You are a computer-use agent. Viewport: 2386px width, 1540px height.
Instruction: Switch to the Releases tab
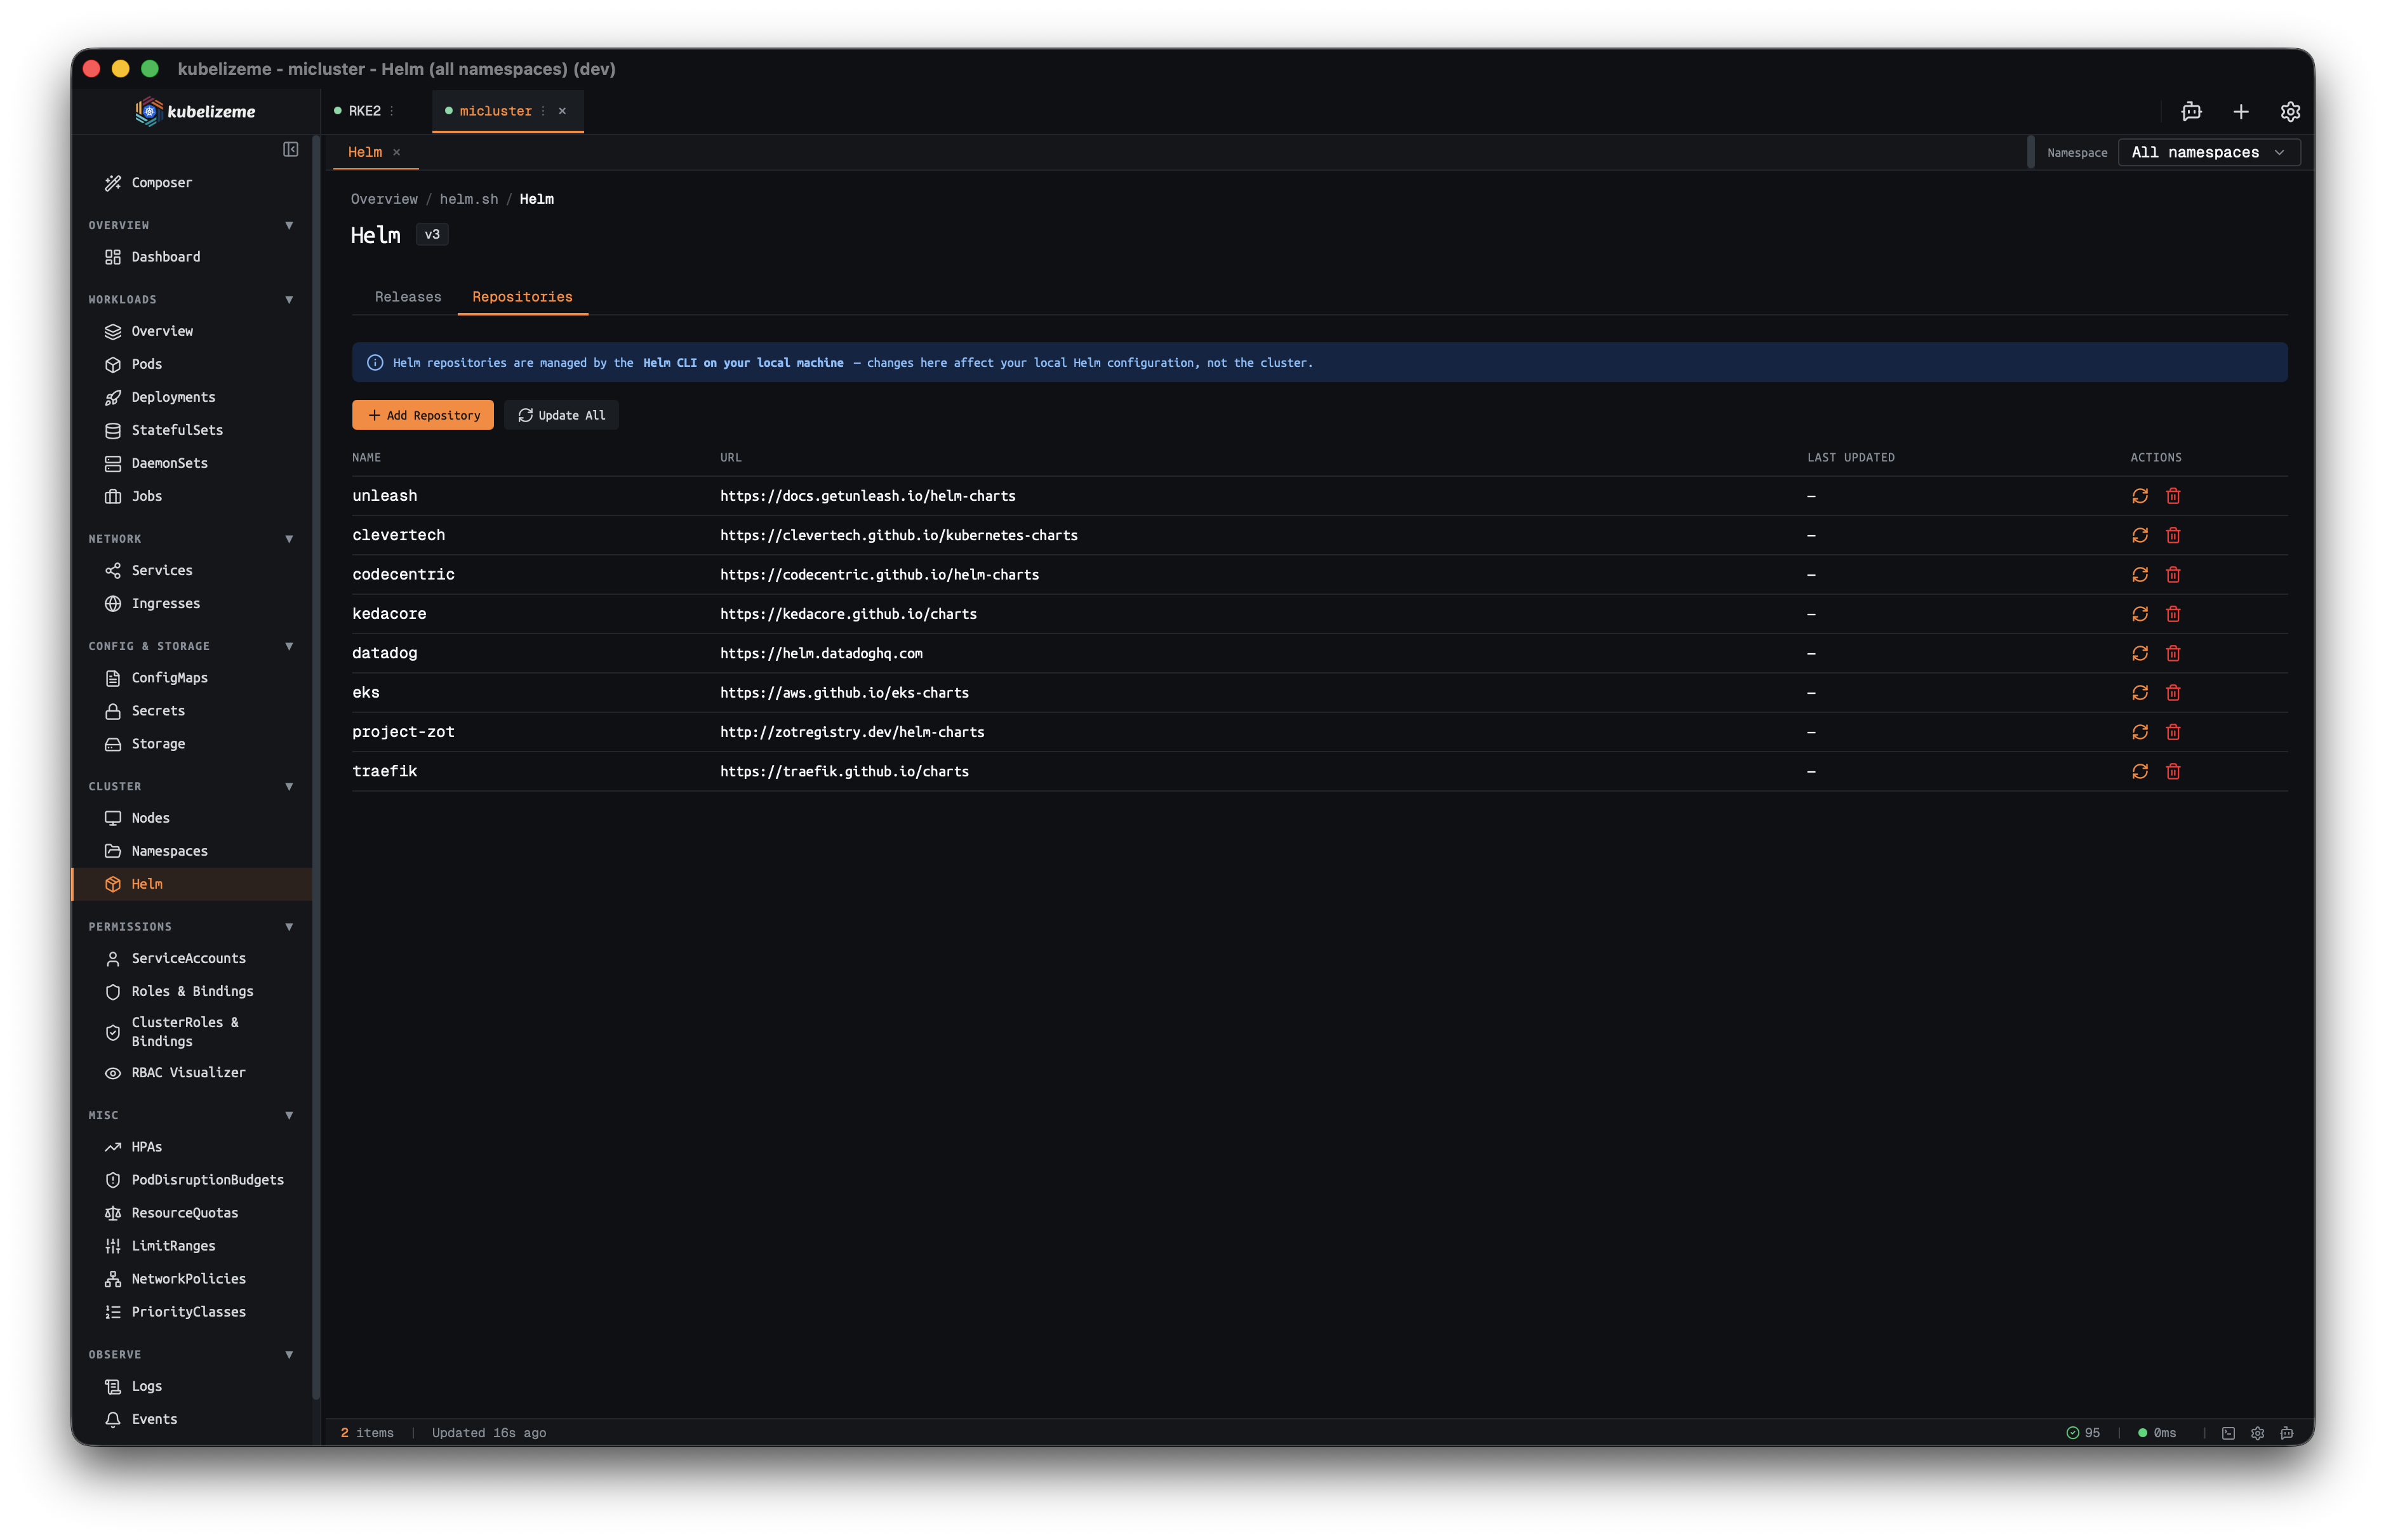point(408,297)
